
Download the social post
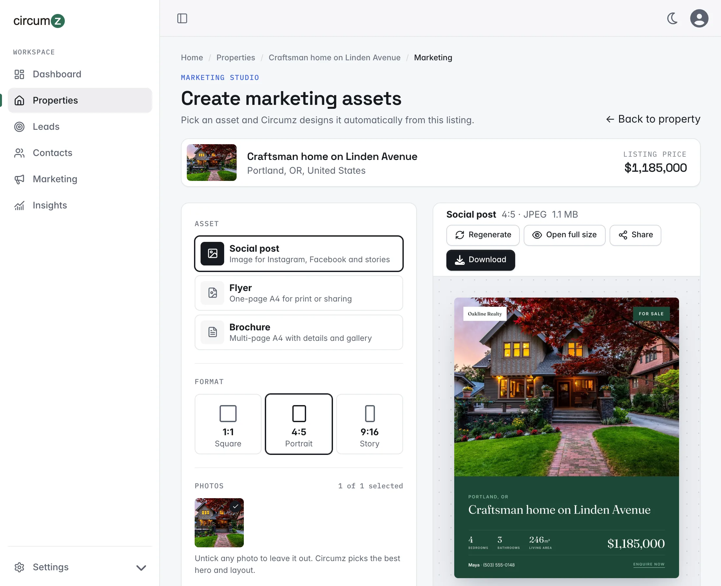(x=480, y=260)
